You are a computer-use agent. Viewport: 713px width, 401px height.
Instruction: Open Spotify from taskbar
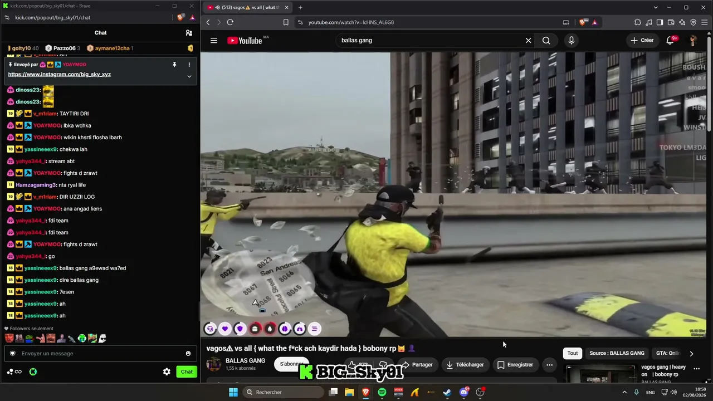tap(382, 392)
